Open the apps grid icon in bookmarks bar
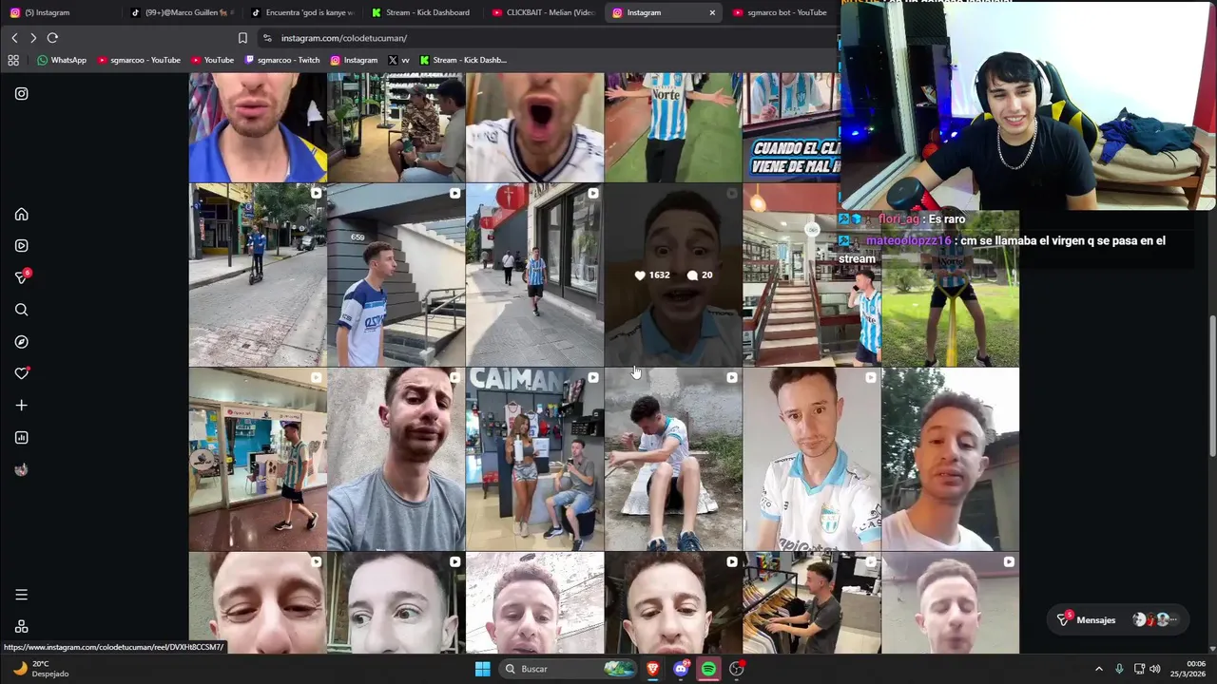The height and width of the screenshot is (684, 1217). pyautogui.click(x=13, y=60)
